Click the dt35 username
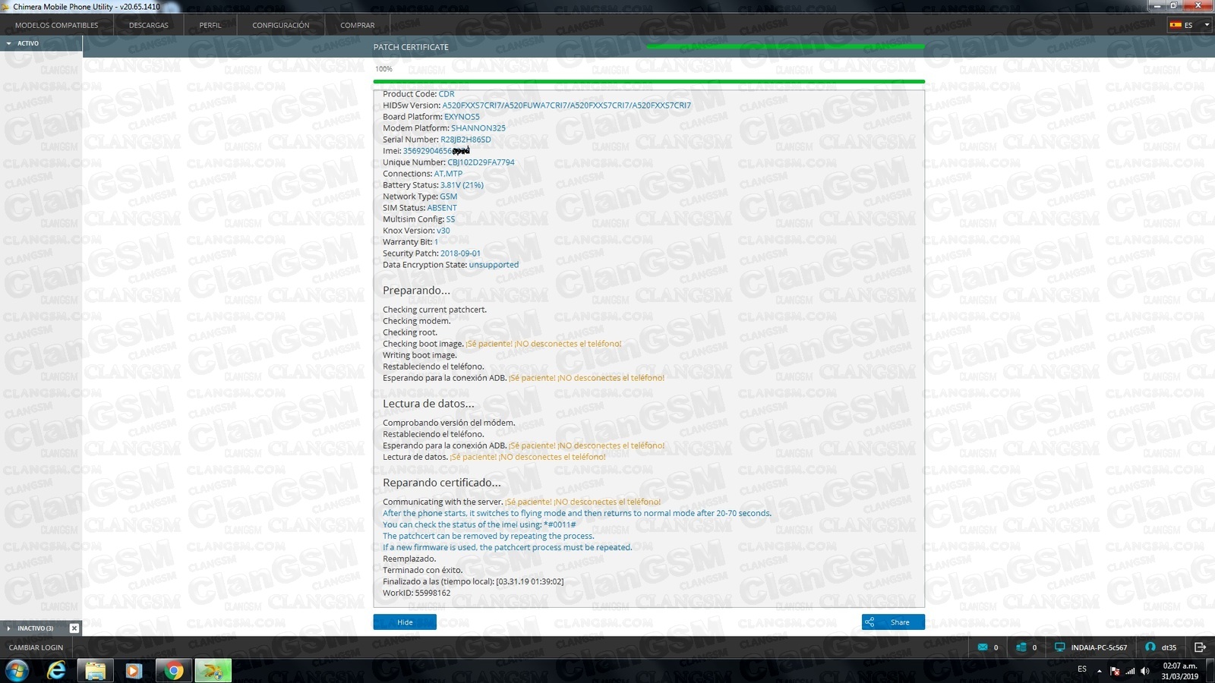 click(x=1169, y=647)
